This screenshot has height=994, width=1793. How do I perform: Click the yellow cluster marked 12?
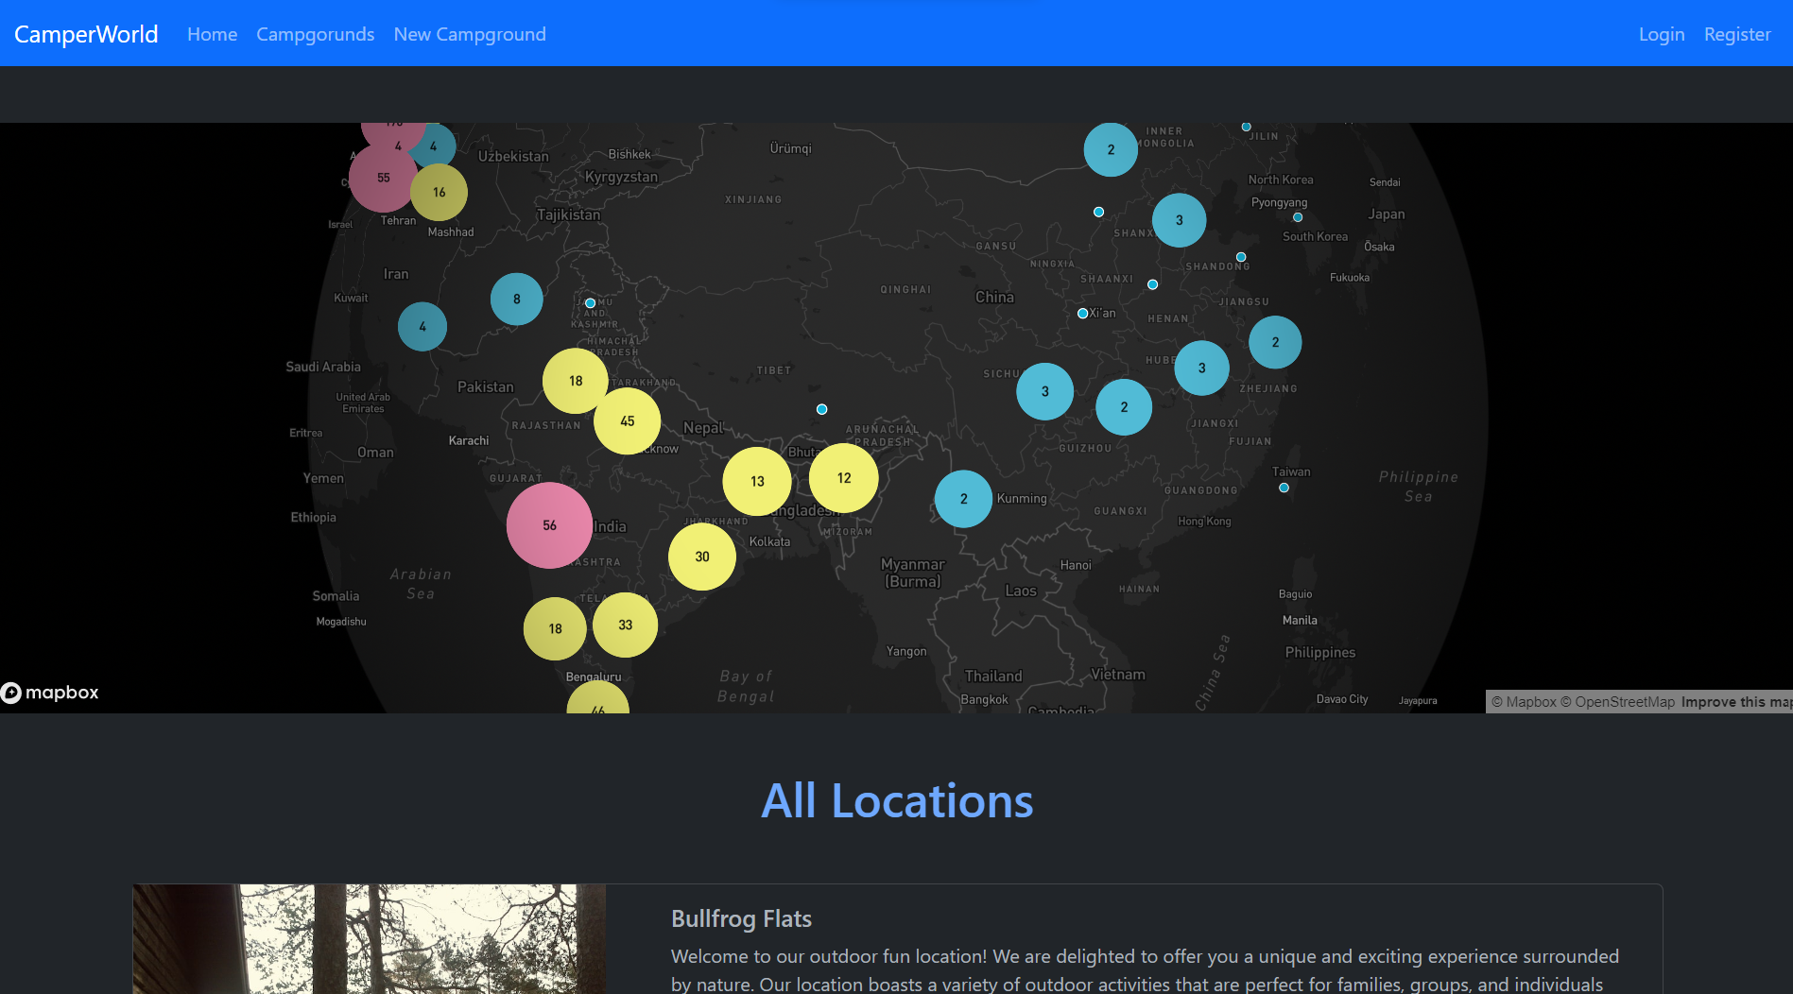coord(844,478)
